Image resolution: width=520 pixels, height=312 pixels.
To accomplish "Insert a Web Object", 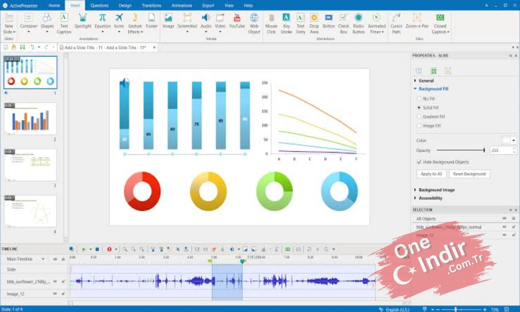I will pyautogui.click(x=254, y=23).
